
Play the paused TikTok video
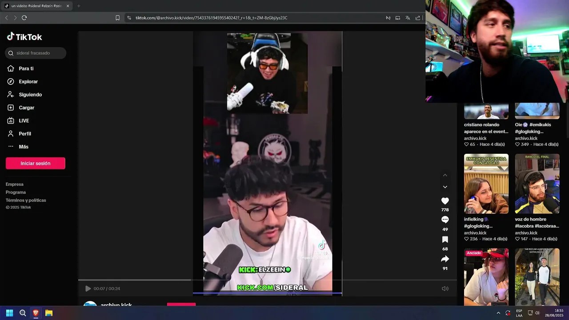click(88, 288)
